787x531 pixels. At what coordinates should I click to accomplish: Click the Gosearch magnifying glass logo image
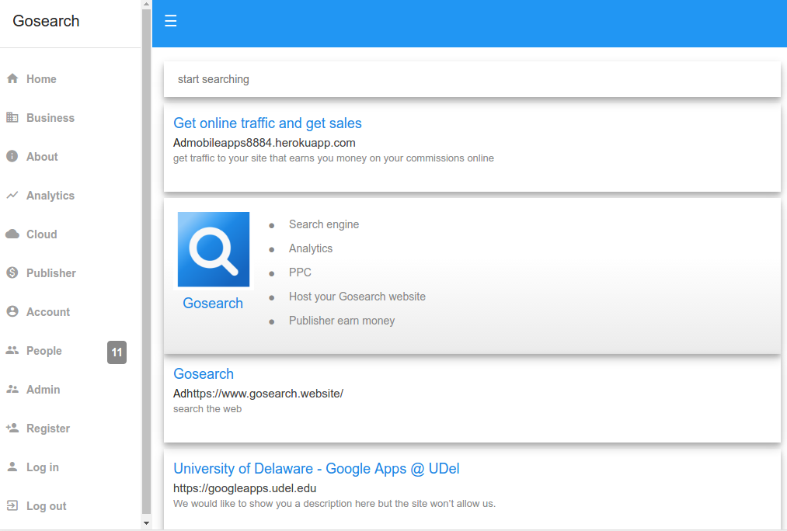(x=214, y=249)
